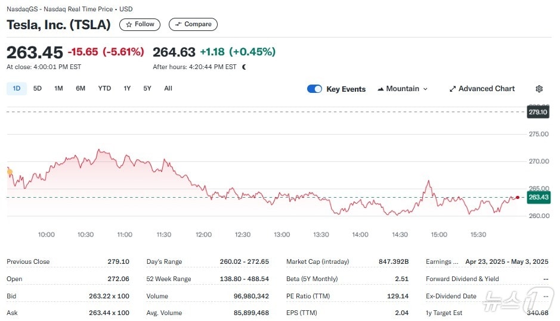Select the 1D time range tab
The width and height of the screenshot is (560, 321).
coord(16,88)
